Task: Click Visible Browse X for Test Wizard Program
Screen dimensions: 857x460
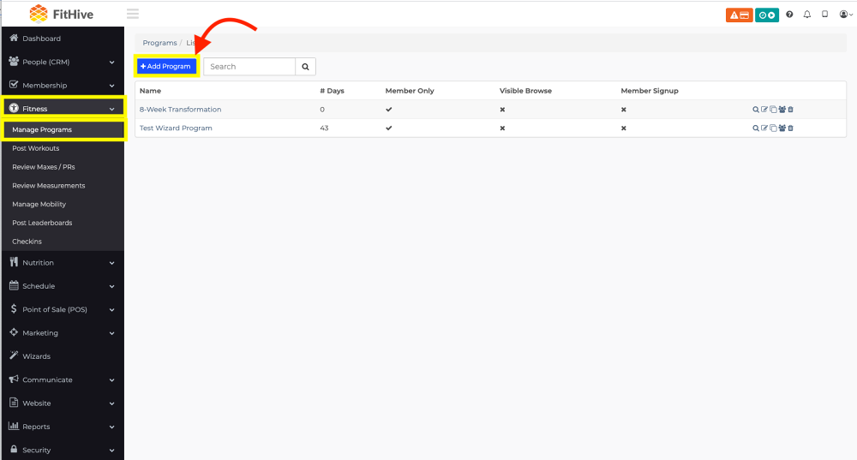Action: [502, 128]
